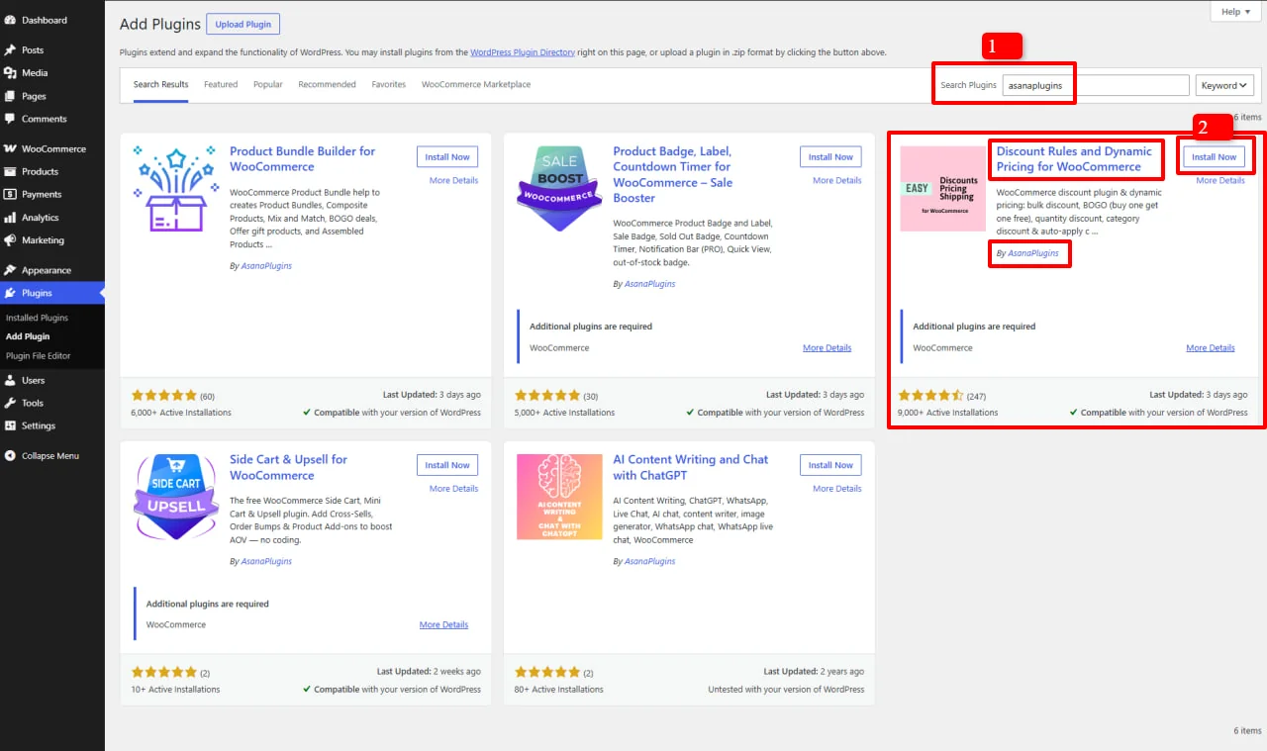Screen dimensions: 1267x751
Task: Click the Marketing megaphone icon
Action: tap(10, 240)
